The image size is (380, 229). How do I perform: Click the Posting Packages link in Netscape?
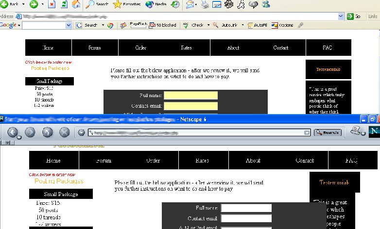tap(59, 181)
